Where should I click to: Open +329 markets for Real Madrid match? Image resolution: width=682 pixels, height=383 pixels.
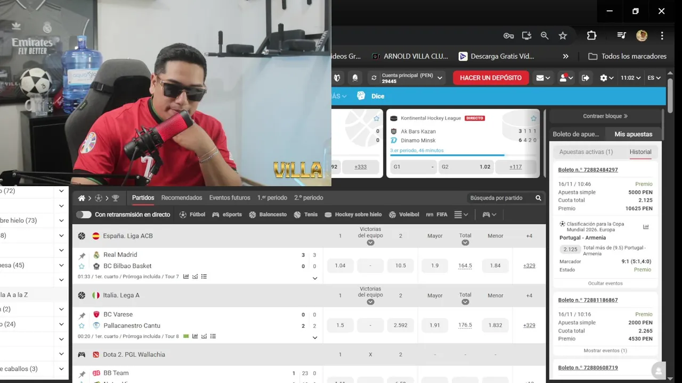(x=529, y=265)
